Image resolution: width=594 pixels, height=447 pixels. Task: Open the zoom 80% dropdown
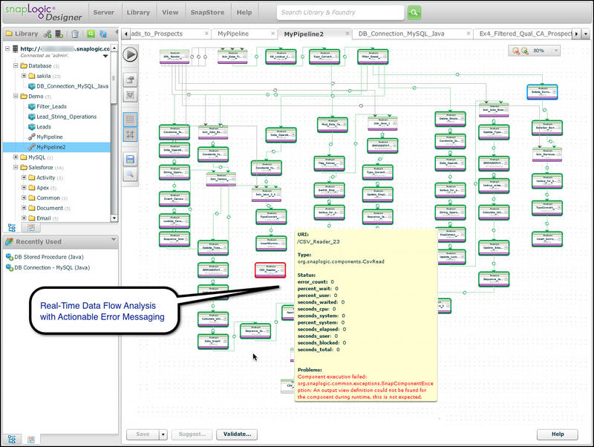(x=556, y=50)
